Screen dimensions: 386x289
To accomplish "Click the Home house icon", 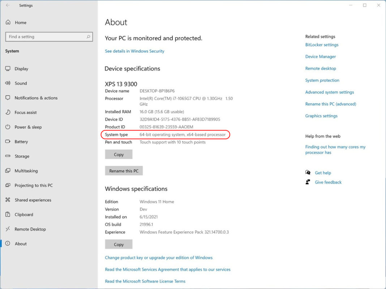I will [x=8, y=22].
